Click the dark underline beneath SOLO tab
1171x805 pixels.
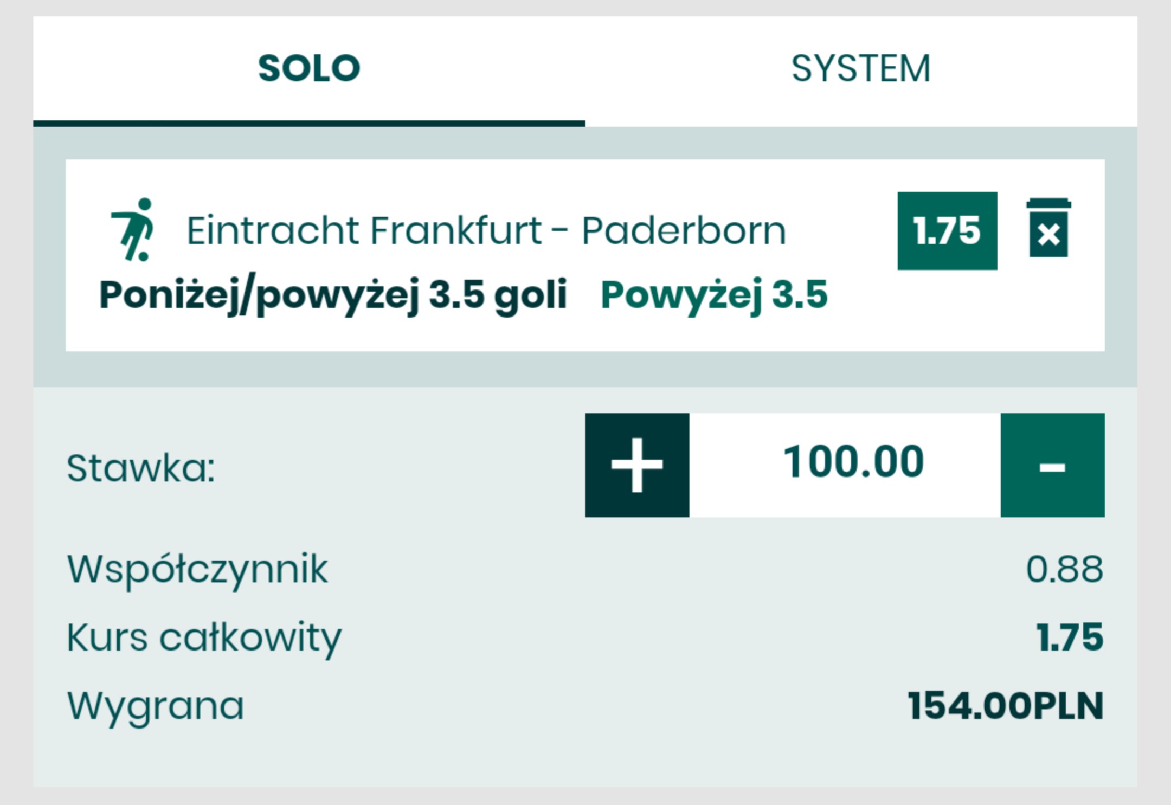pos(309,124)
